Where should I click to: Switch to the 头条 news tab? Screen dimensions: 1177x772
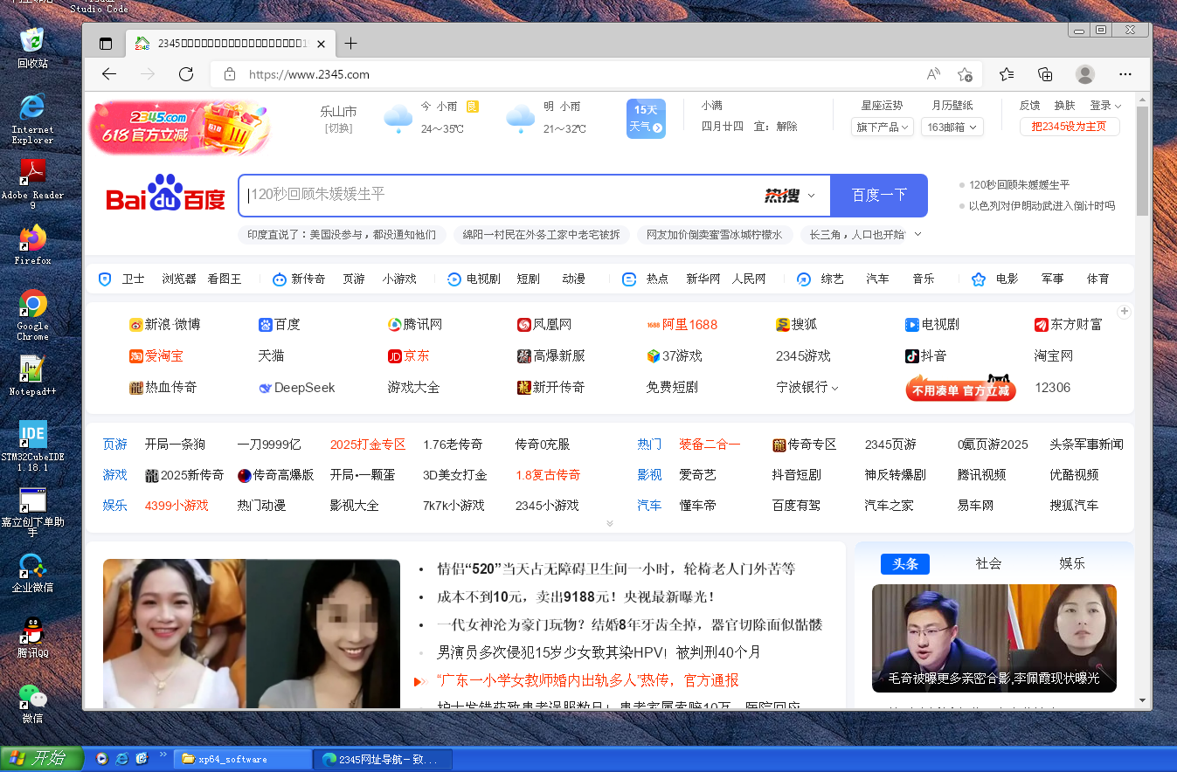coord(905,563)
